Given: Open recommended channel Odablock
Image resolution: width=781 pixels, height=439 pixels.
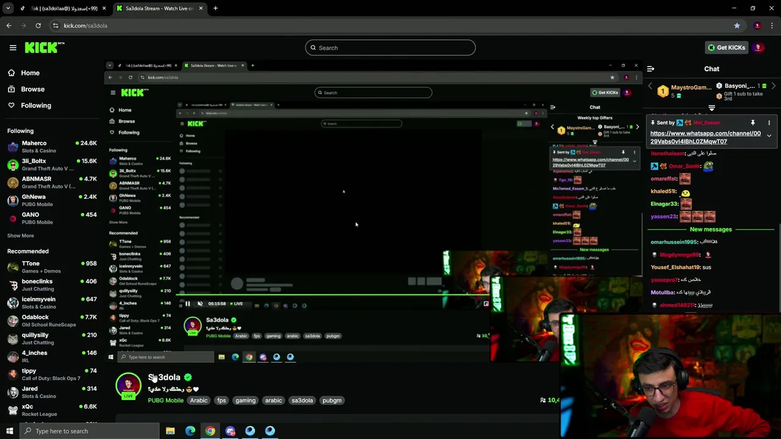Looking at the screenshot, I should tap(52, 321).
